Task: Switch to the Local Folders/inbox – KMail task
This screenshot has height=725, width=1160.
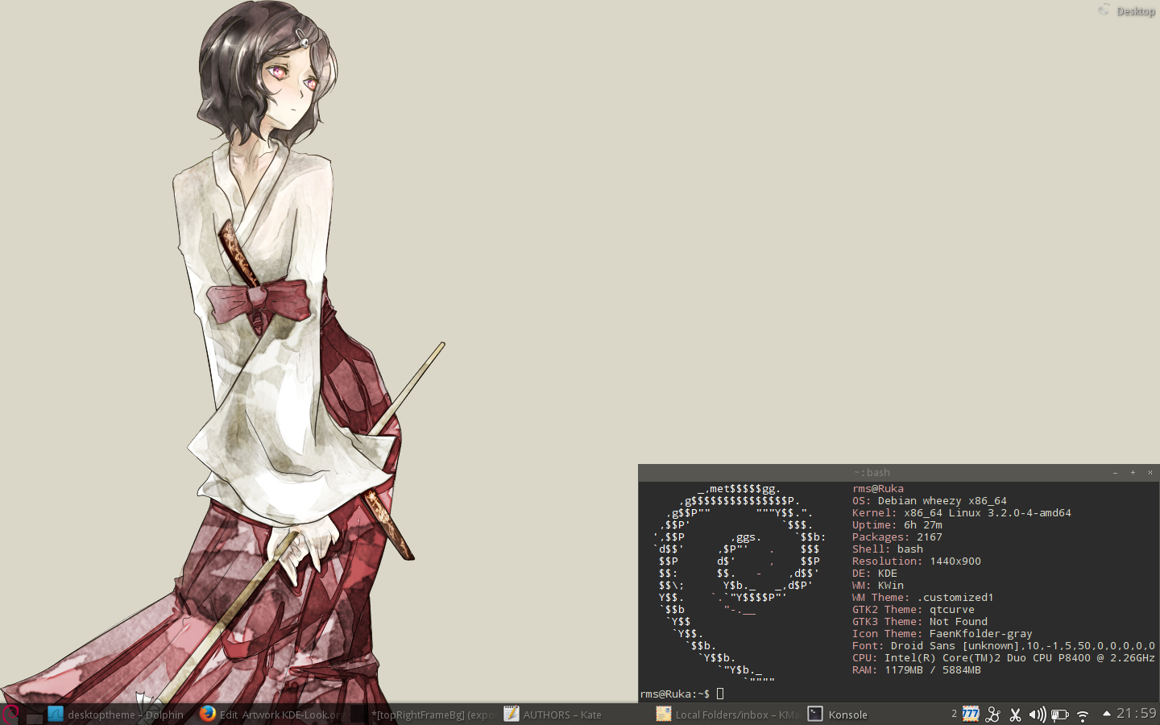Action: click(x=727, y=715)
